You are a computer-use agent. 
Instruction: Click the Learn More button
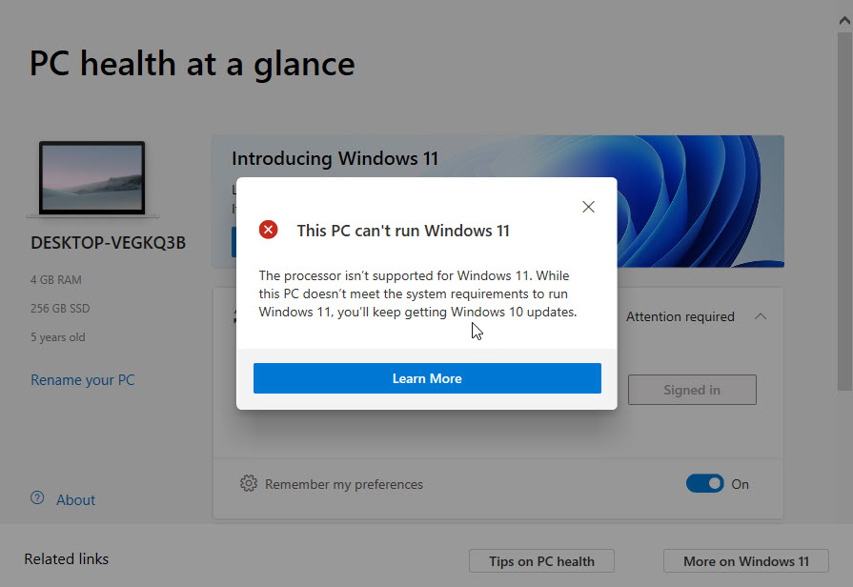(427, 378)
